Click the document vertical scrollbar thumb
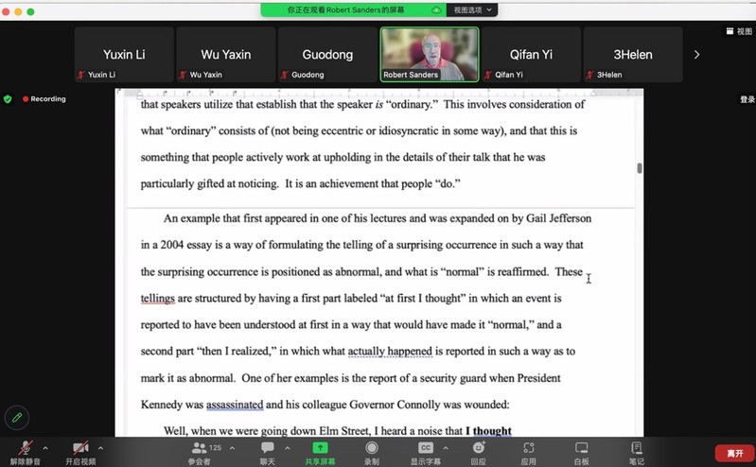756x467 pixels. click(x=640, y=168)
